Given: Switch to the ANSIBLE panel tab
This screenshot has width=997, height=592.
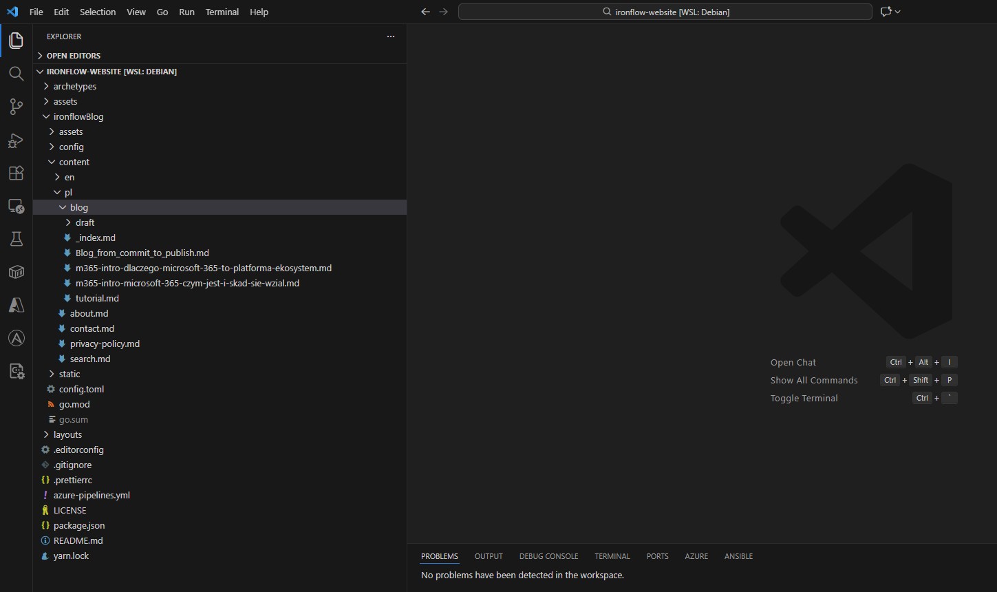Looking at the screenshot, I should tap(738, 556).
